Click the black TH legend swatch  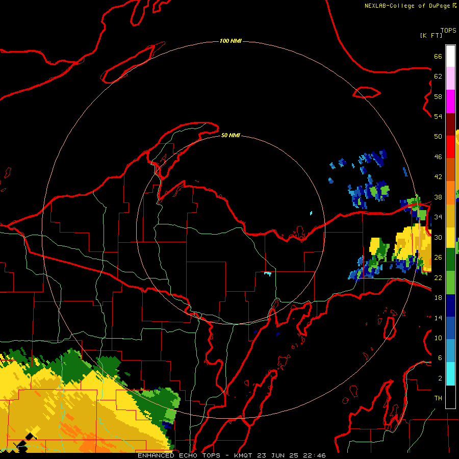(x=450, y=397)
